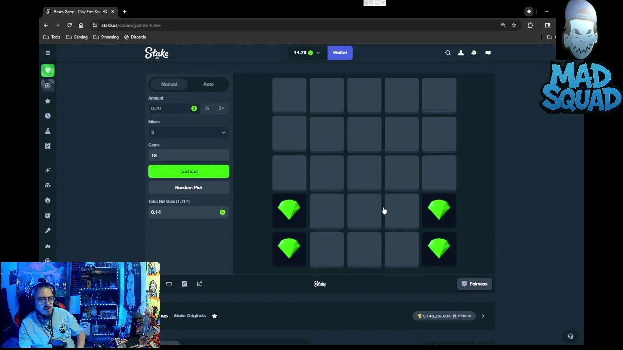Click the browser address bar stake.us/casino/games/mines
This screenshot has width=623, height=350.
(297, 25)
